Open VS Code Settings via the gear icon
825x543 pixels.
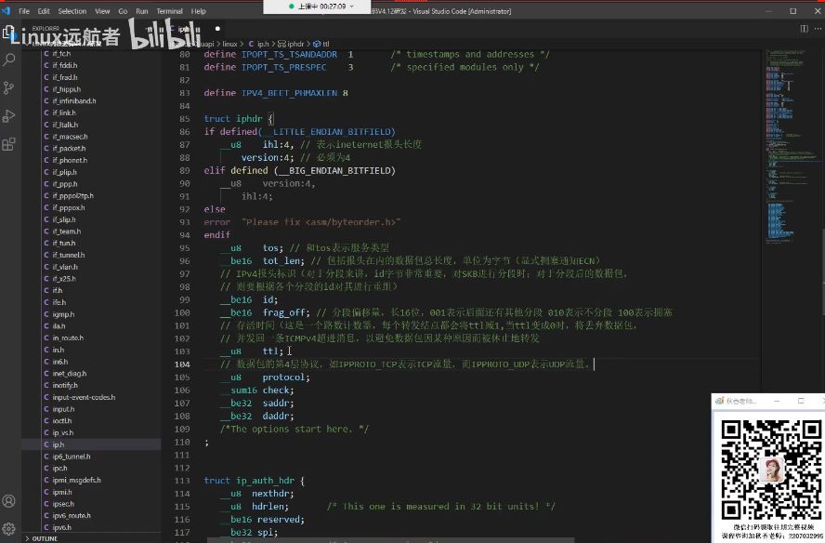[8, 528]
